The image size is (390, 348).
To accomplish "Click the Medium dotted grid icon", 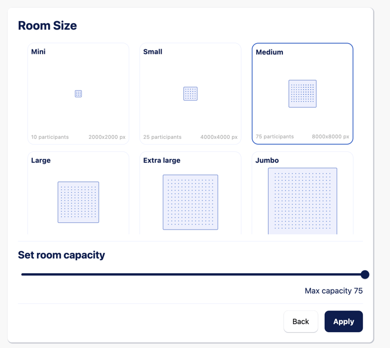I will [x=303, y=94].
